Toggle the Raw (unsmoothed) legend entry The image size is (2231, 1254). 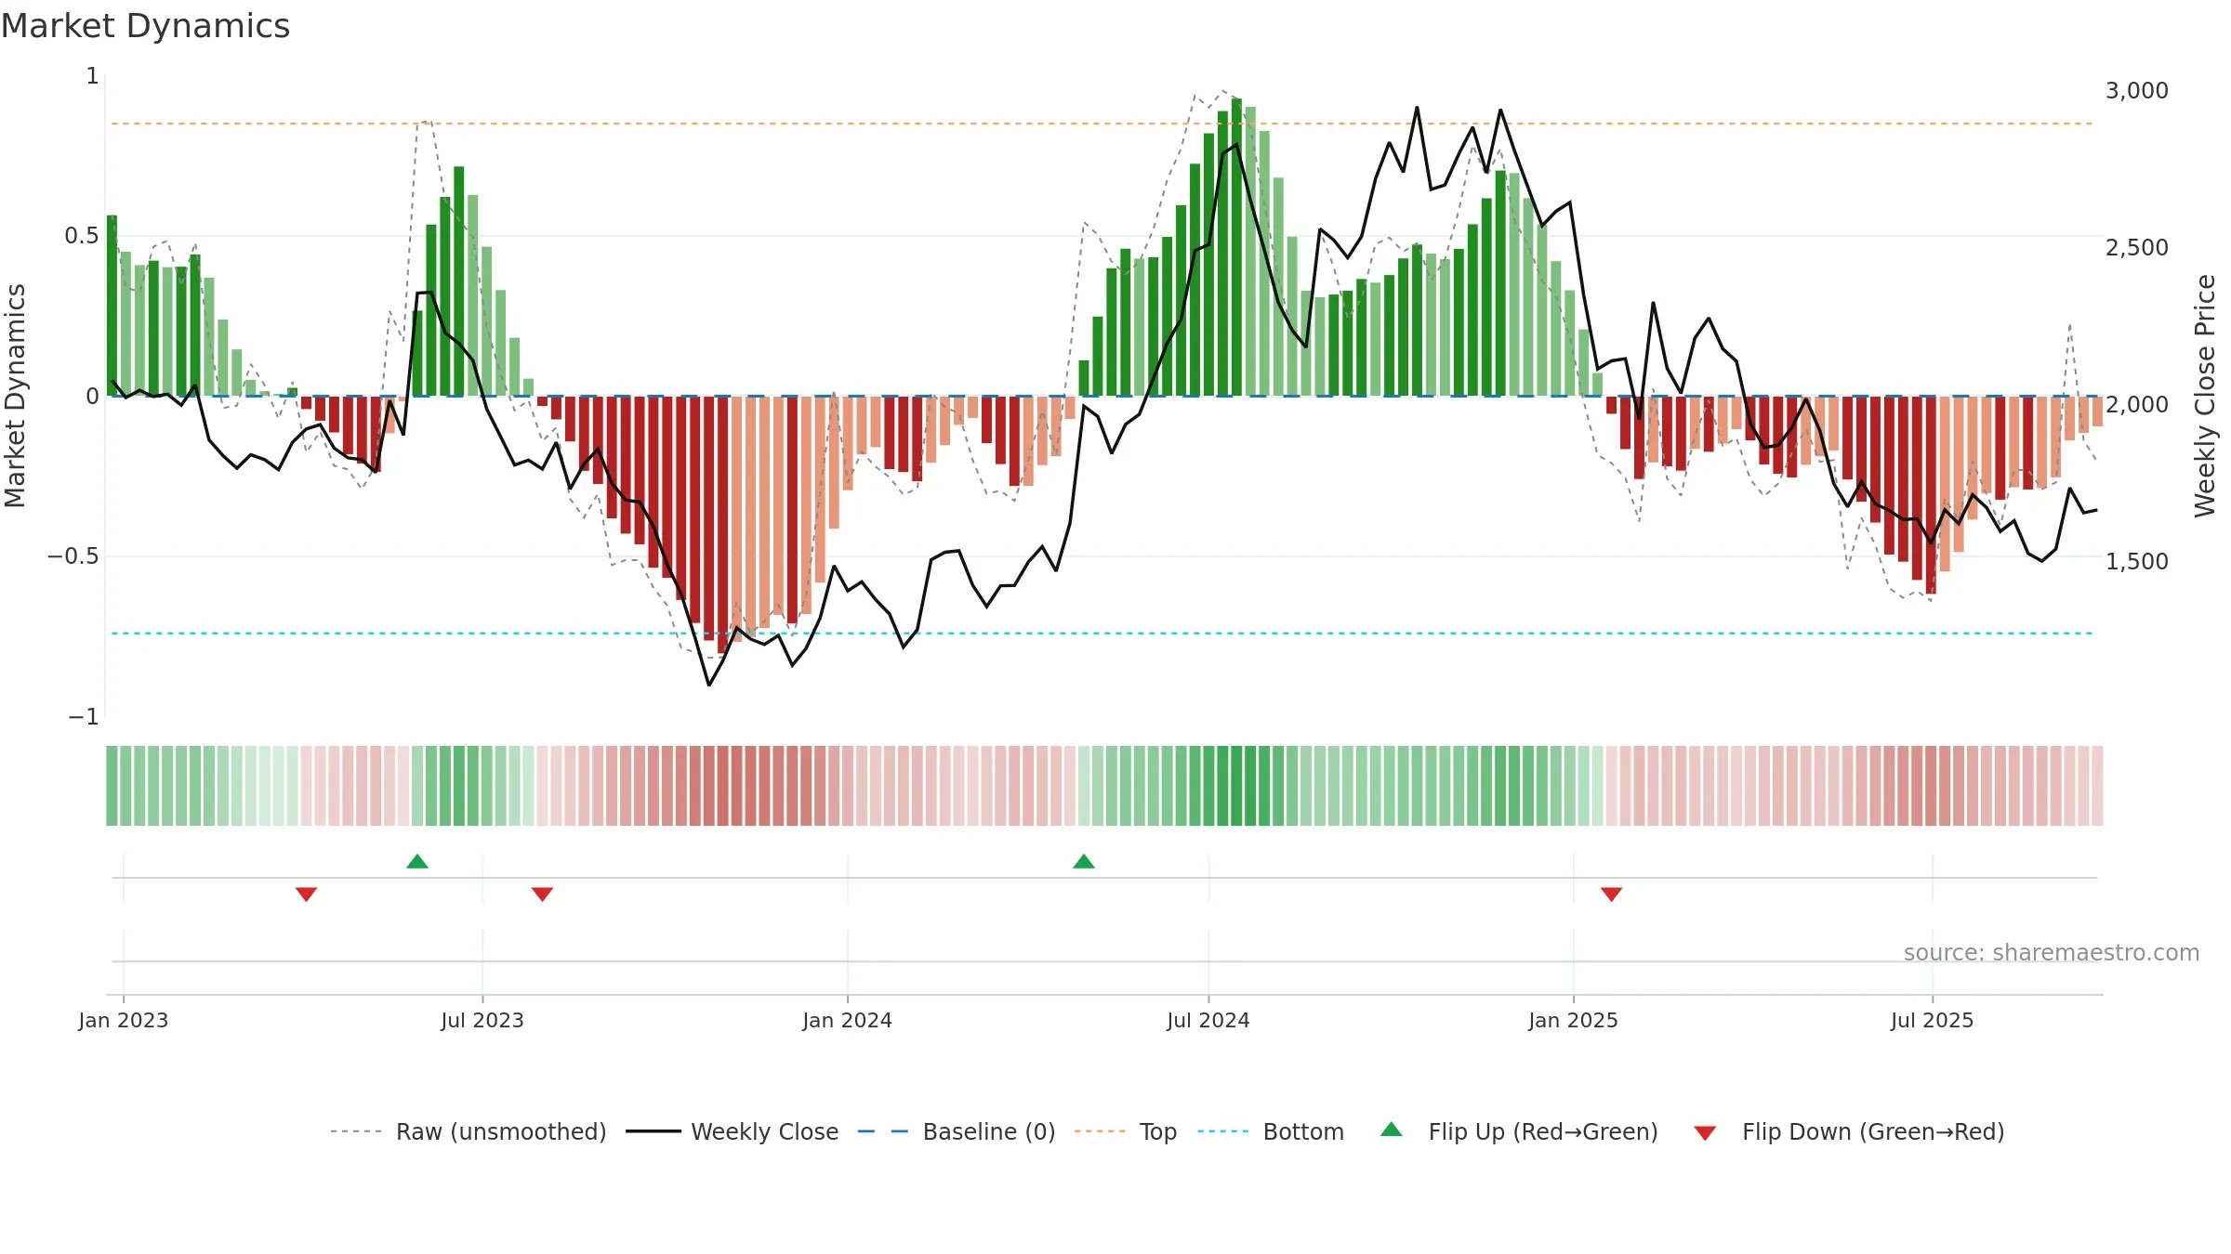(468, 1131)
